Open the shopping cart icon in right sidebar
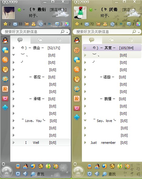This screenshot has height=179, width=142. point(77,50)
